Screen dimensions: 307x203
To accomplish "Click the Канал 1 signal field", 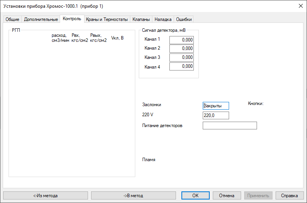I will tap(181, 40).
